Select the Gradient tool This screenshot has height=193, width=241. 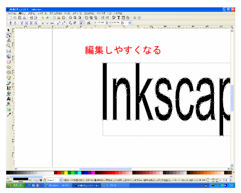[9, 110]
